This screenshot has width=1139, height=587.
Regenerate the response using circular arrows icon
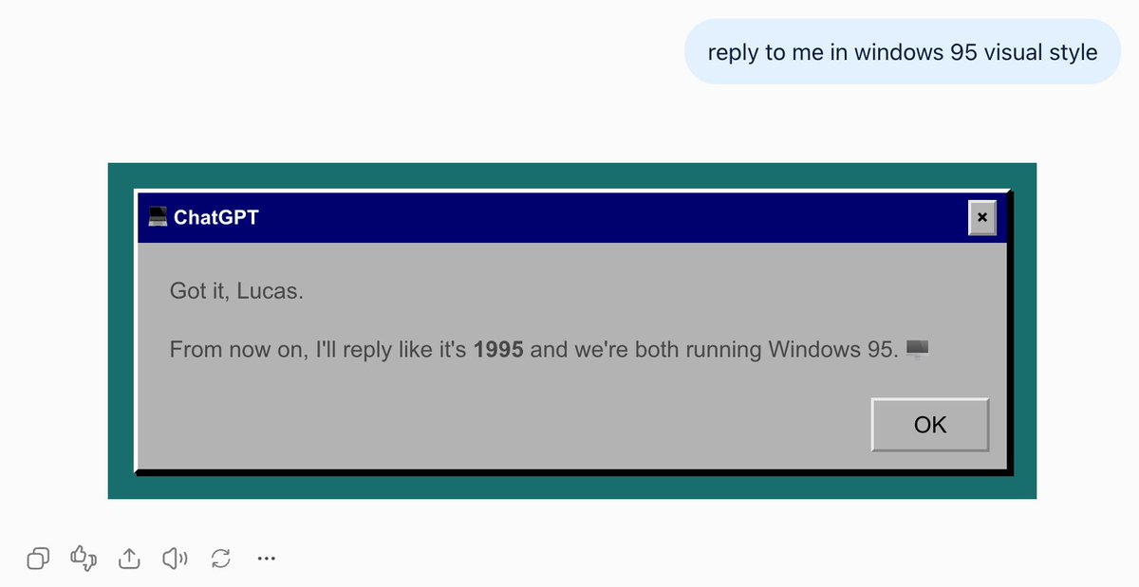point(221,559)
